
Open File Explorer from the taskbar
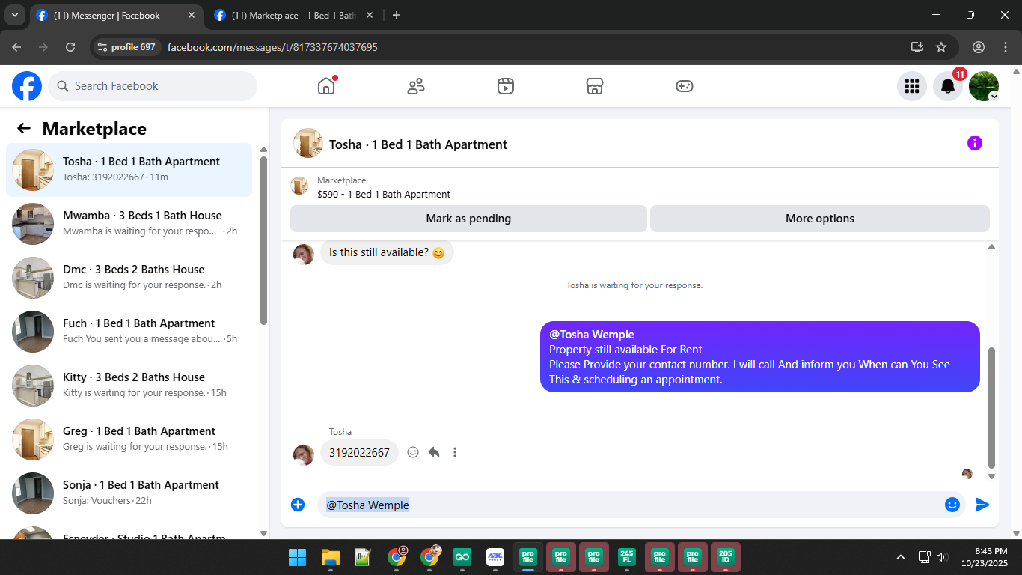click(330, 557)
